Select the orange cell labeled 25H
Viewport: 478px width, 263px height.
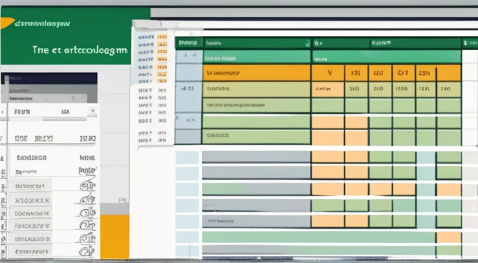(424, 73)
